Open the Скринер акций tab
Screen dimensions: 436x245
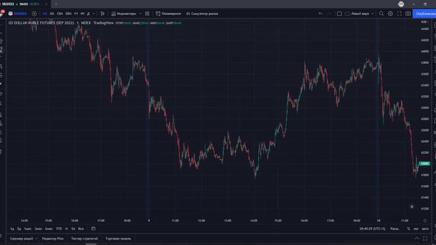(x=21, y=238)
